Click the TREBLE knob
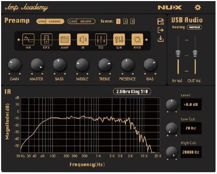Screen dimensions: 217x174 tap(105, 65)
